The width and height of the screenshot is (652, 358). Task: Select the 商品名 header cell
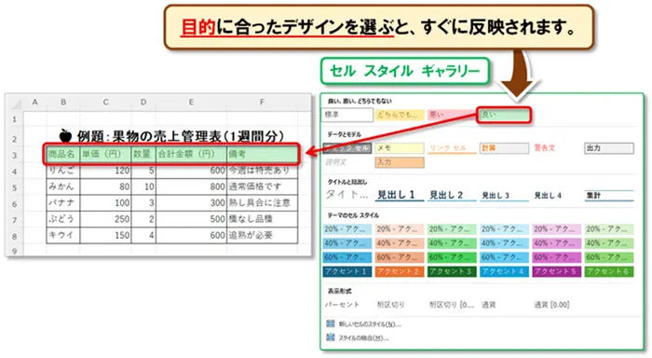pos(63,154)
